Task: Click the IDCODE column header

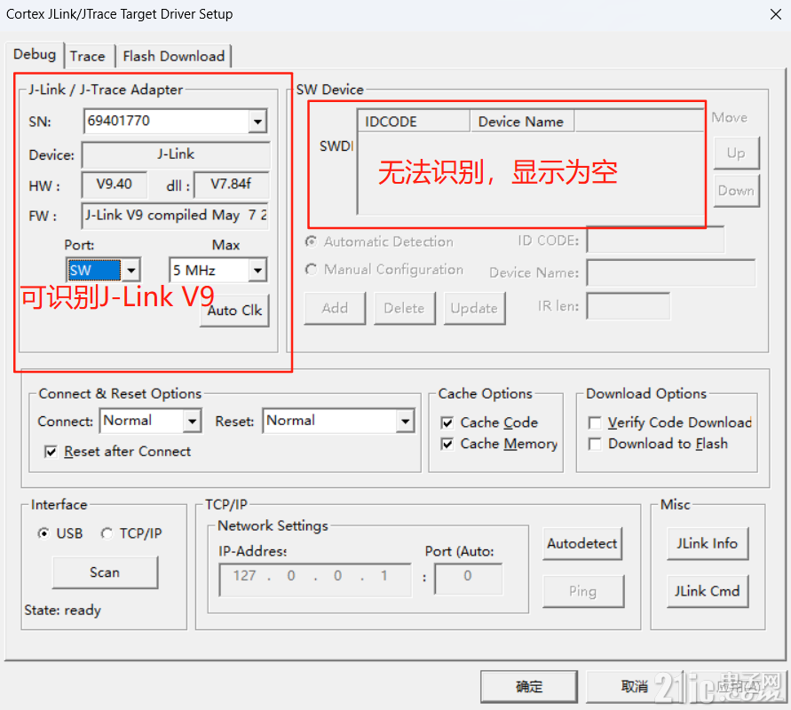Action: (x=414, y=122)
